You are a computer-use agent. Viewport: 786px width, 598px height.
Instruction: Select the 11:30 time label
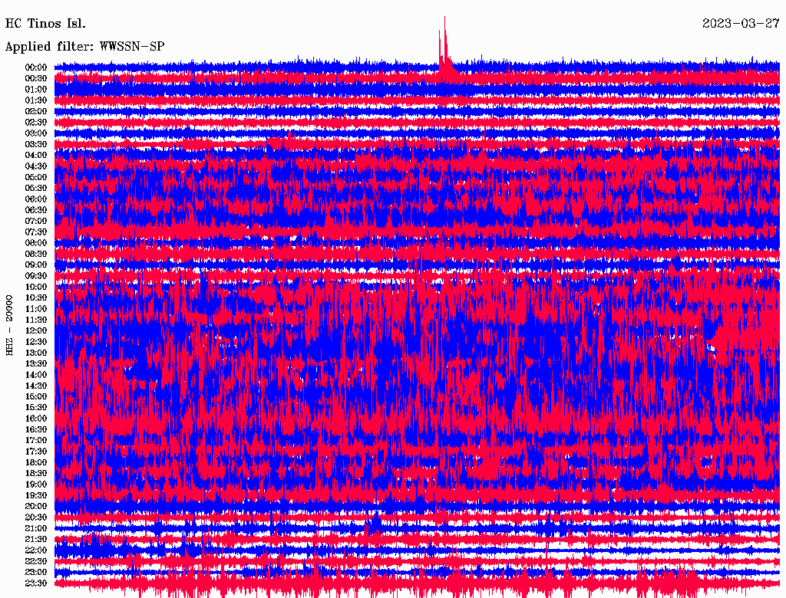[x=36, y=320]
